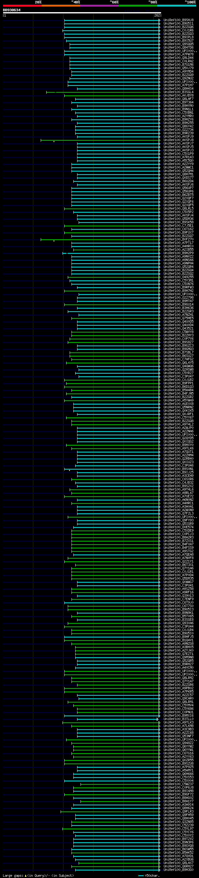Click the label UniRef100_B9T364
The height and width of the screenshot is (878, 199).
178,102
